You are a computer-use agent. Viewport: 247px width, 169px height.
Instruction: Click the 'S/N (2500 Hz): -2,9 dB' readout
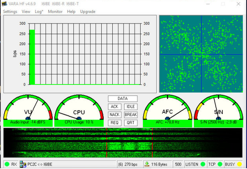point(218,122)
